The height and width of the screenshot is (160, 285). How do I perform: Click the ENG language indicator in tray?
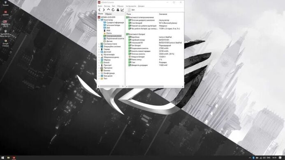269,158
